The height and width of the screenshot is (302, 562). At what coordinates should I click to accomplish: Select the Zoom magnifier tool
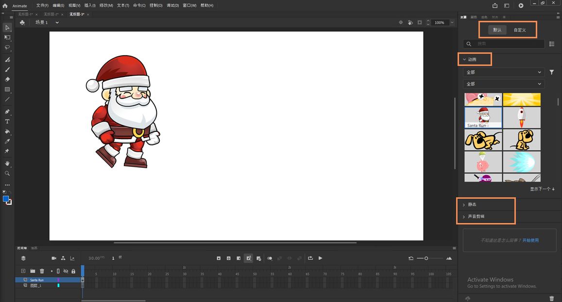[7, 173]
